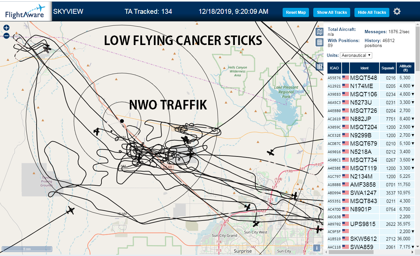Viewport: 420px width, 256px height.
Task: Click the US flag for MSQT548
Action: [346, 78]
